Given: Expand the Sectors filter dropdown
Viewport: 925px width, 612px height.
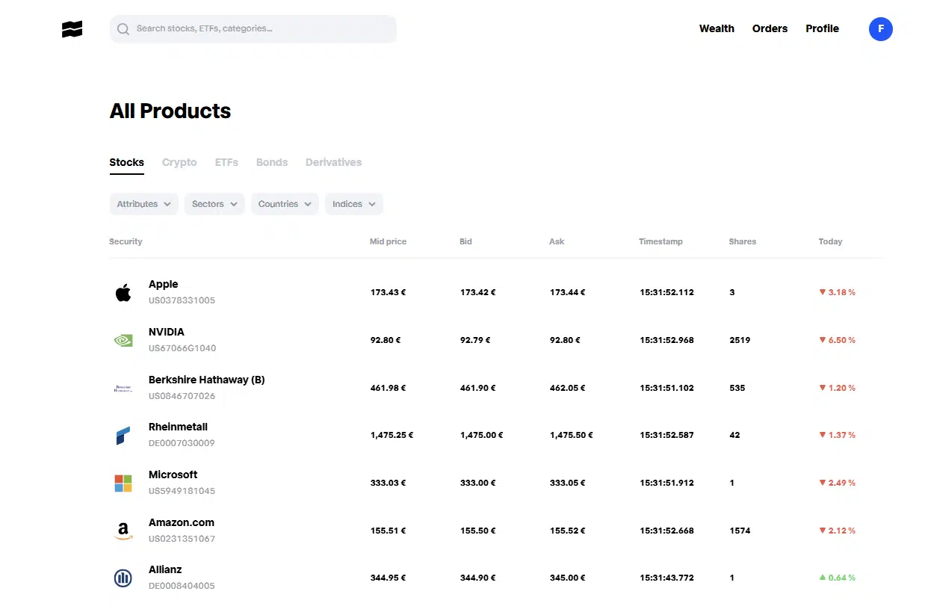Looking at the screenshot, I should tap(214, 204).
